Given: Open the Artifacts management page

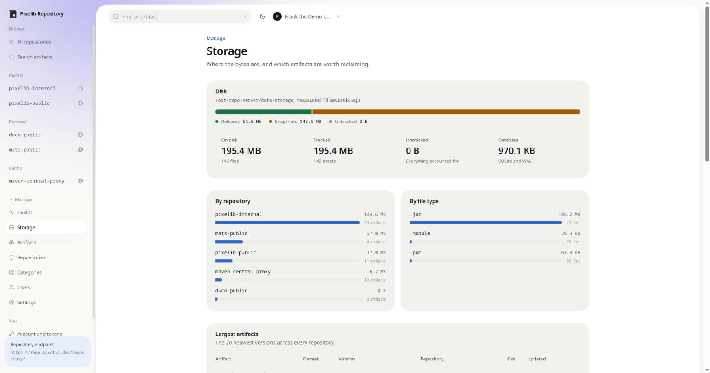Looking at the screenshot, I should [46, 242].
